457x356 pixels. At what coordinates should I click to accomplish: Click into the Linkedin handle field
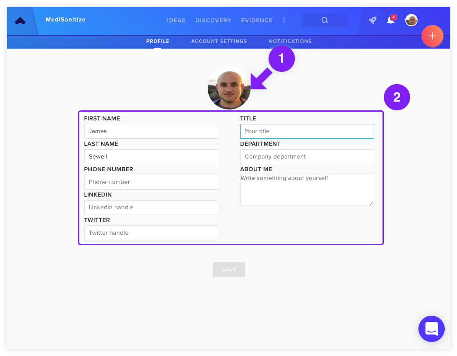pyautogui.click(x=151, y=208)
